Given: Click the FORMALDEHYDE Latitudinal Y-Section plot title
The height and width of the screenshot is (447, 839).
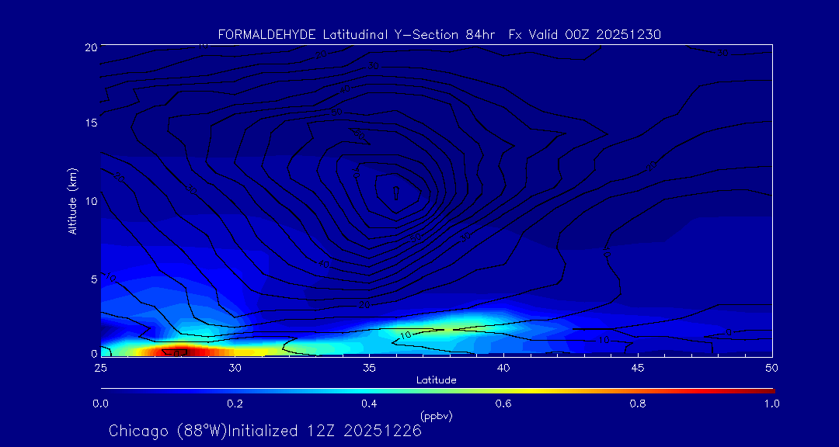Looking at the screenshot, I should pyautogui.click(x=440, y=35).
